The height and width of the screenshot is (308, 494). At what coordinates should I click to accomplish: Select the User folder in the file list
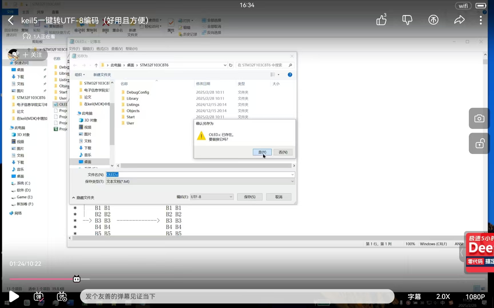point(130,123)
